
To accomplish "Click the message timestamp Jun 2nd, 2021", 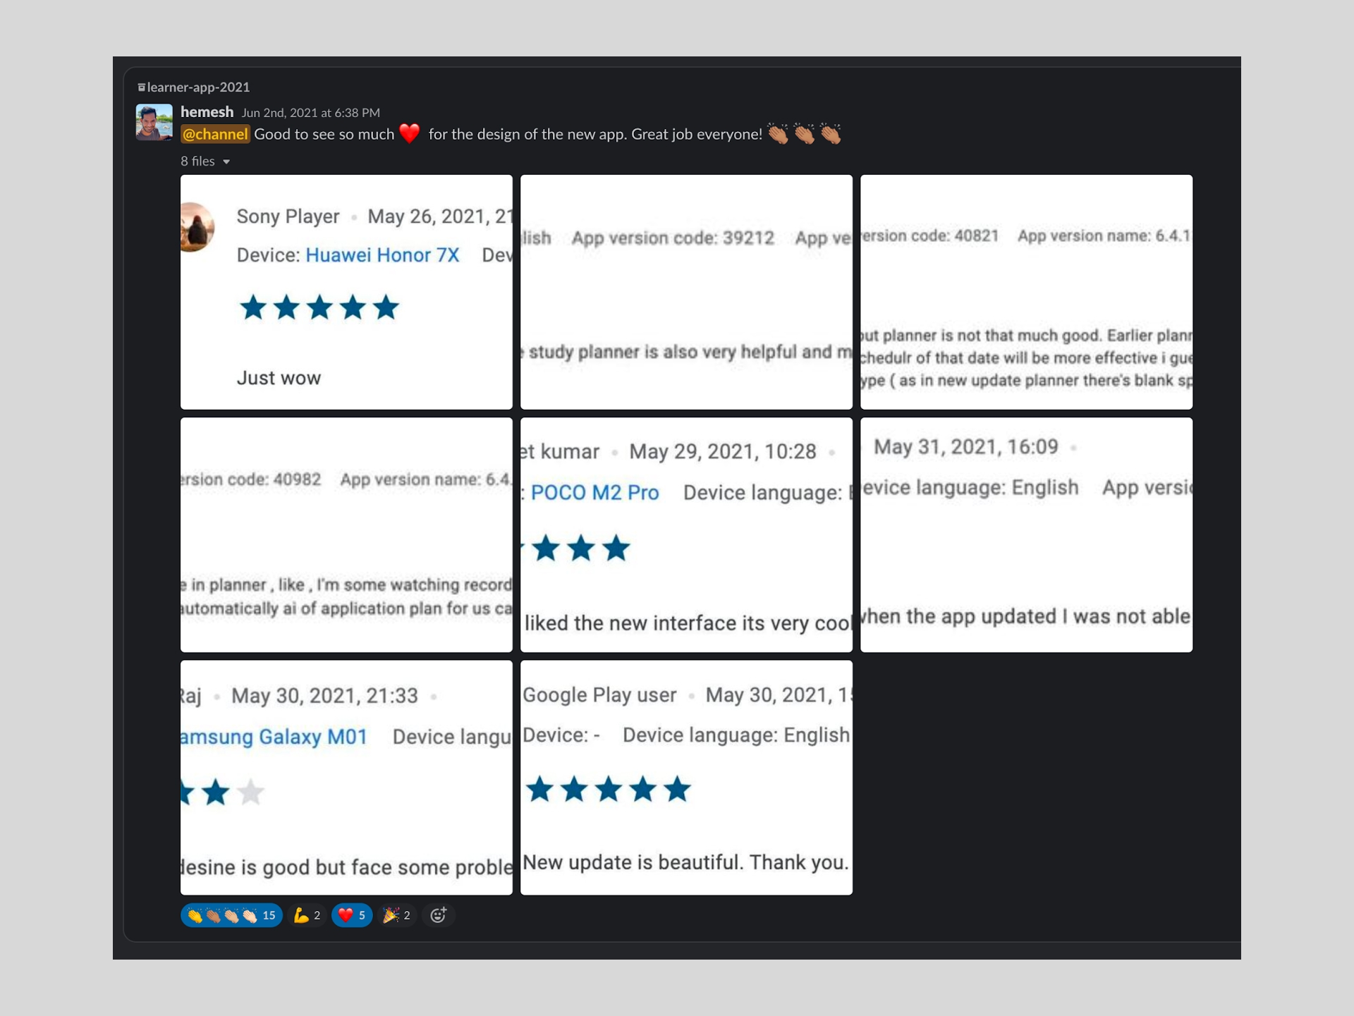I will 310,113.
